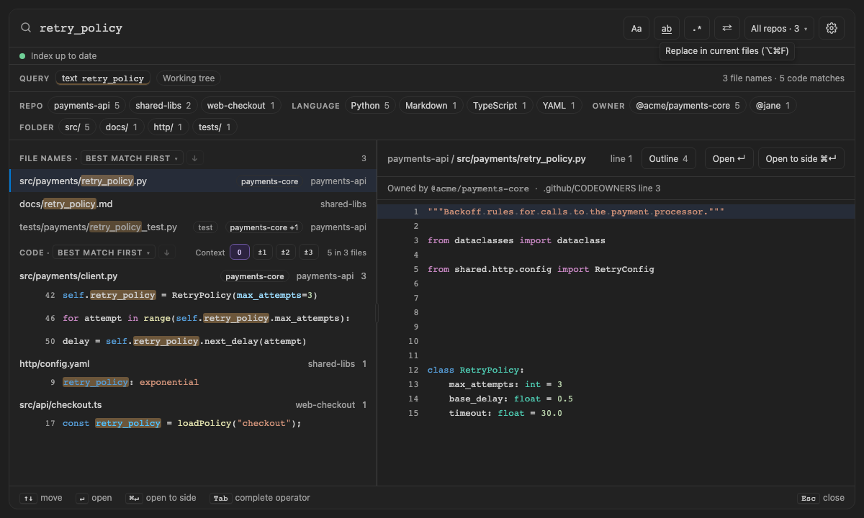The image size is (864, 518).
Task: Select context ±3 lines option
Action: [x=309, y=253]
